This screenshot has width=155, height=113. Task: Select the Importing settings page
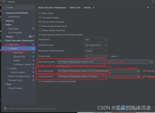18,53
